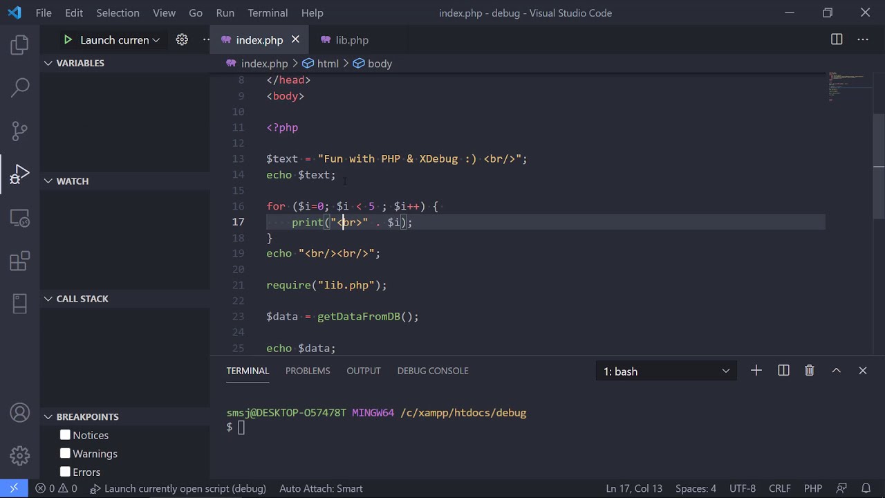
Task: Open the Terminal menu
Action: [268, 12]
